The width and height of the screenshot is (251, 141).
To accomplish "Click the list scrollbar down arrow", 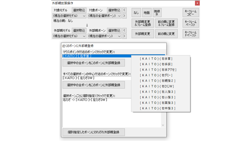I will tap(163, 125).
